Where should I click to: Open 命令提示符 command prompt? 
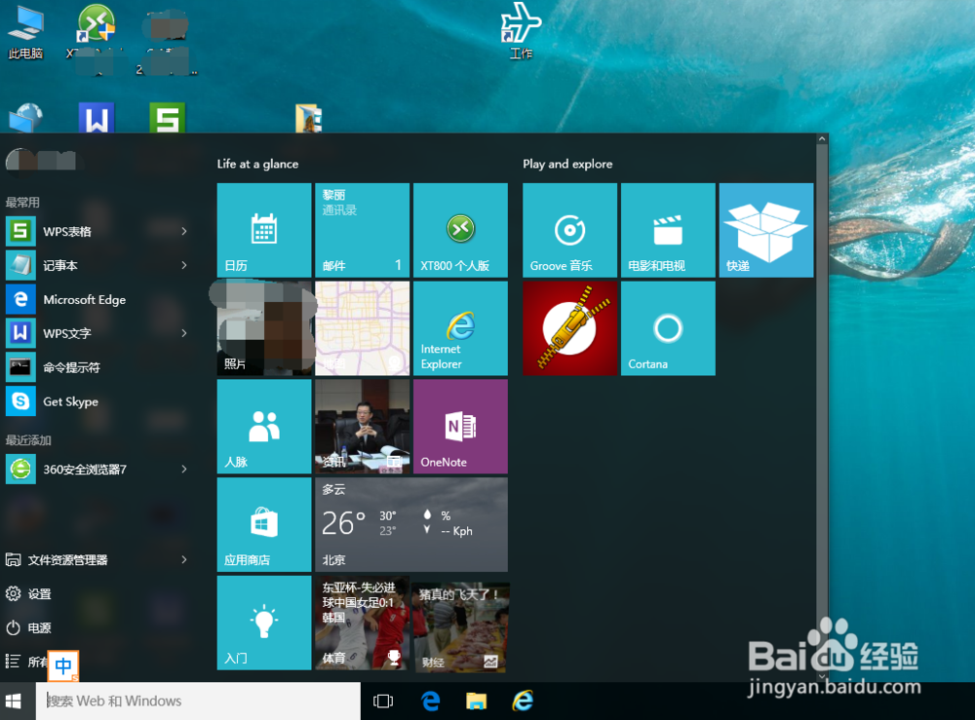coord(99,367)
